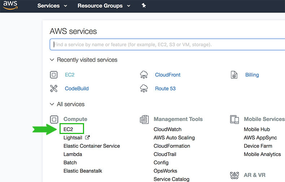
Task: Open the Lambda service link
Action: (x=73, y=154)
